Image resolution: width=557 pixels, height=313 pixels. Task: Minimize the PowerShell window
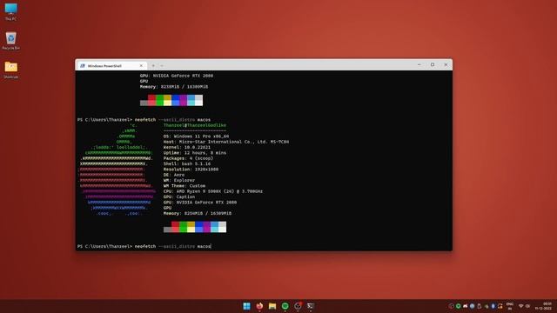pyautogui.click(x=419, y=64)
